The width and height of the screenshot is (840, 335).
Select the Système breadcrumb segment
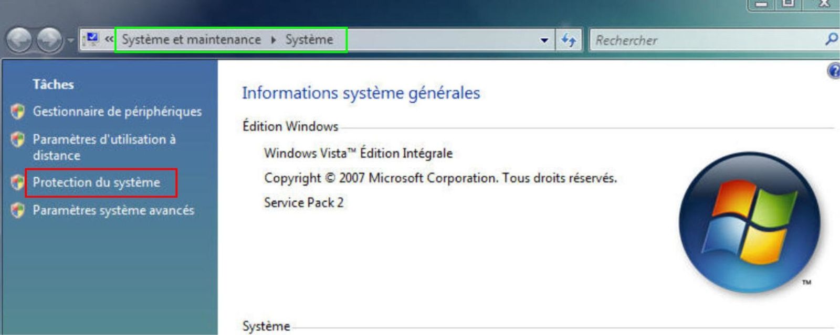309,40
